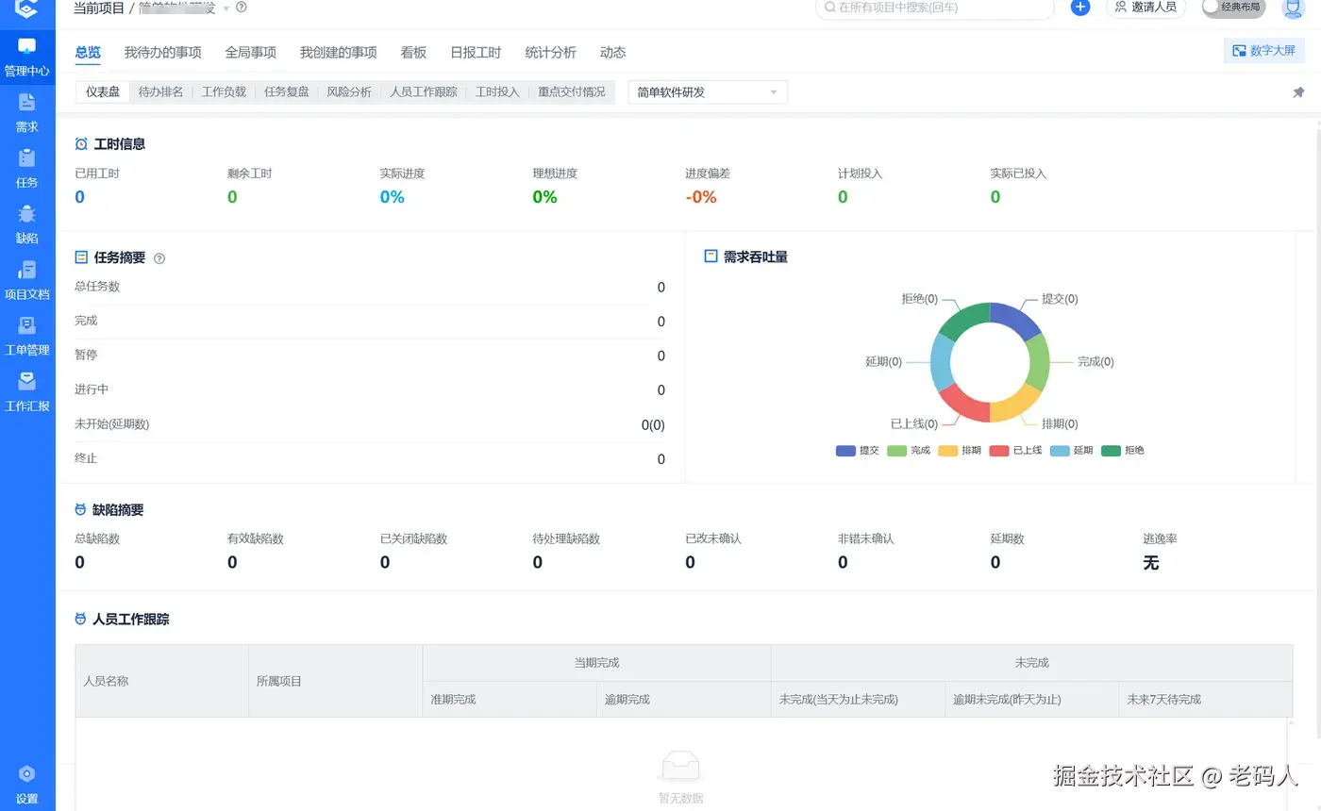
Task: Open 需求 in the sidebar
Action: (x=27, y=113)
